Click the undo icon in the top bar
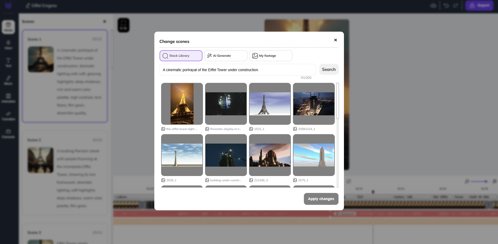Screen dimensions: 498x244 446,5
